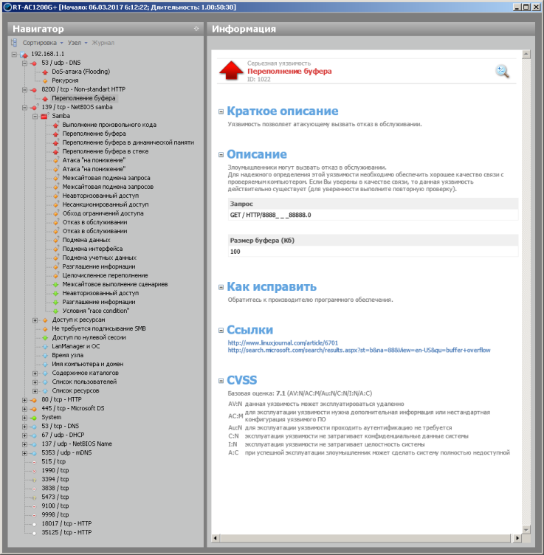
Task: Open the search.microsoft.com buffer overflow link
Action: coord(359,350)
